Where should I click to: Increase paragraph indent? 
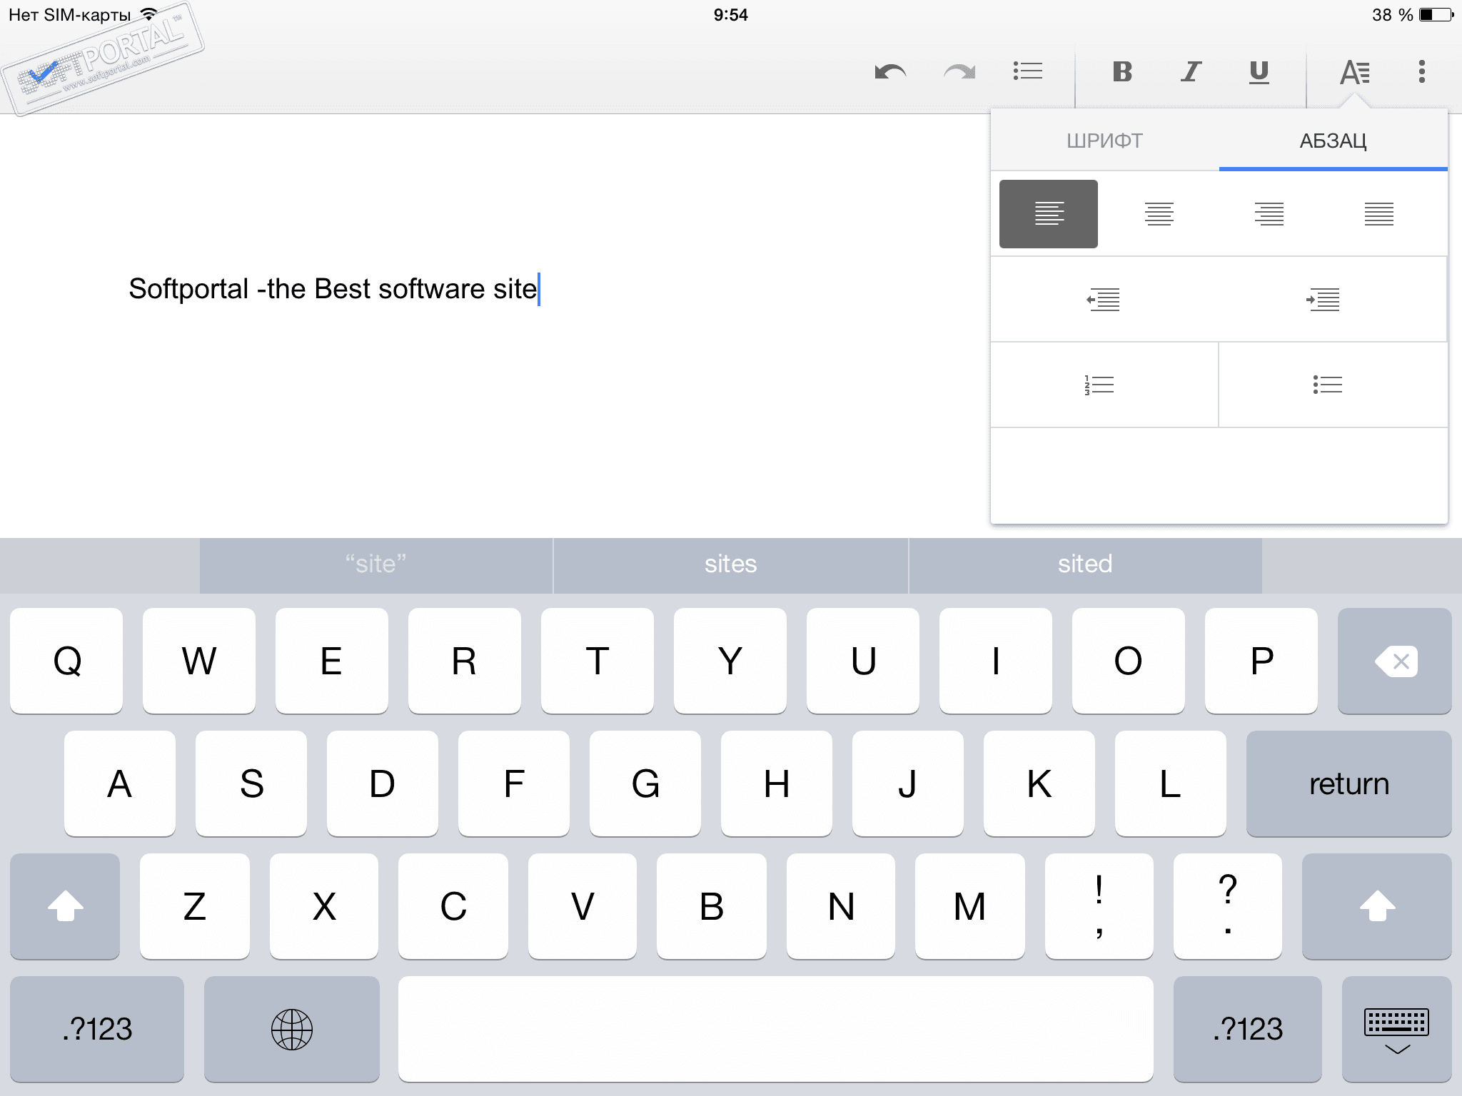(x=1323, y=300)
